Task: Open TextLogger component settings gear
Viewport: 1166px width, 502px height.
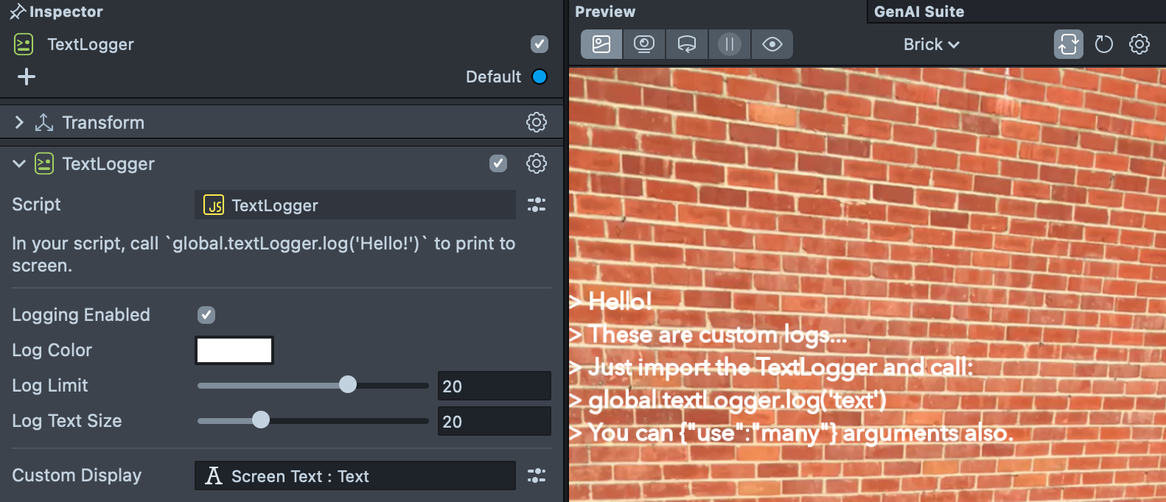Action: click(x=537, y=163)
